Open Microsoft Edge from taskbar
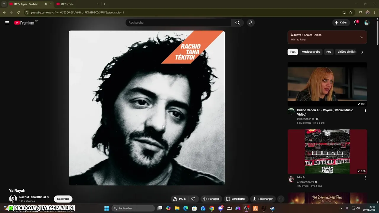This screenshot has height=213, width=379. point(186,208)
